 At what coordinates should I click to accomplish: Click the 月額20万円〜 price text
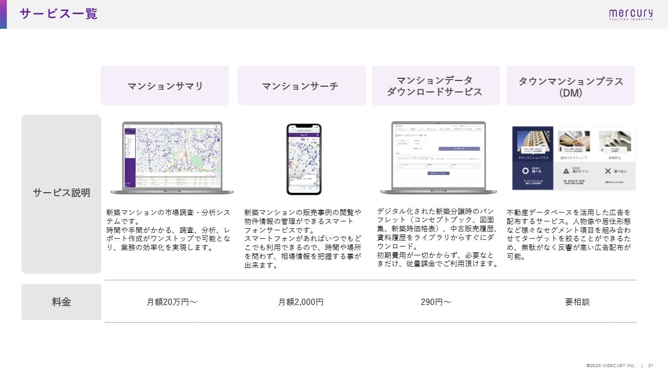point(172,302)
